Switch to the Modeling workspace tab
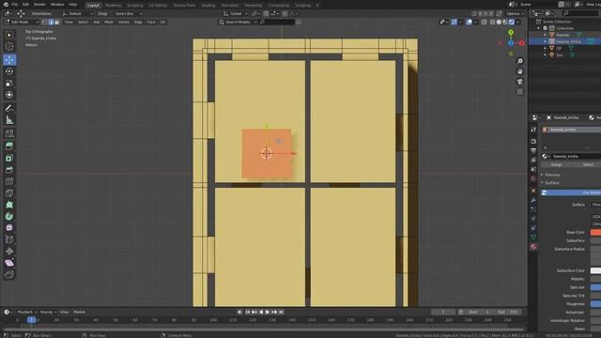This screenshot has height=338, width=601. (113, 6)
